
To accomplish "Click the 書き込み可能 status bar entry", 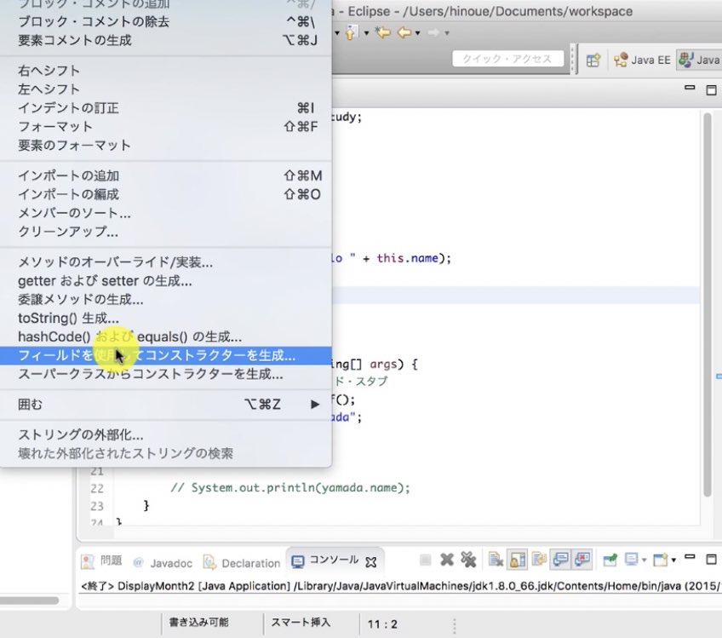I will (x=199, y=623).
